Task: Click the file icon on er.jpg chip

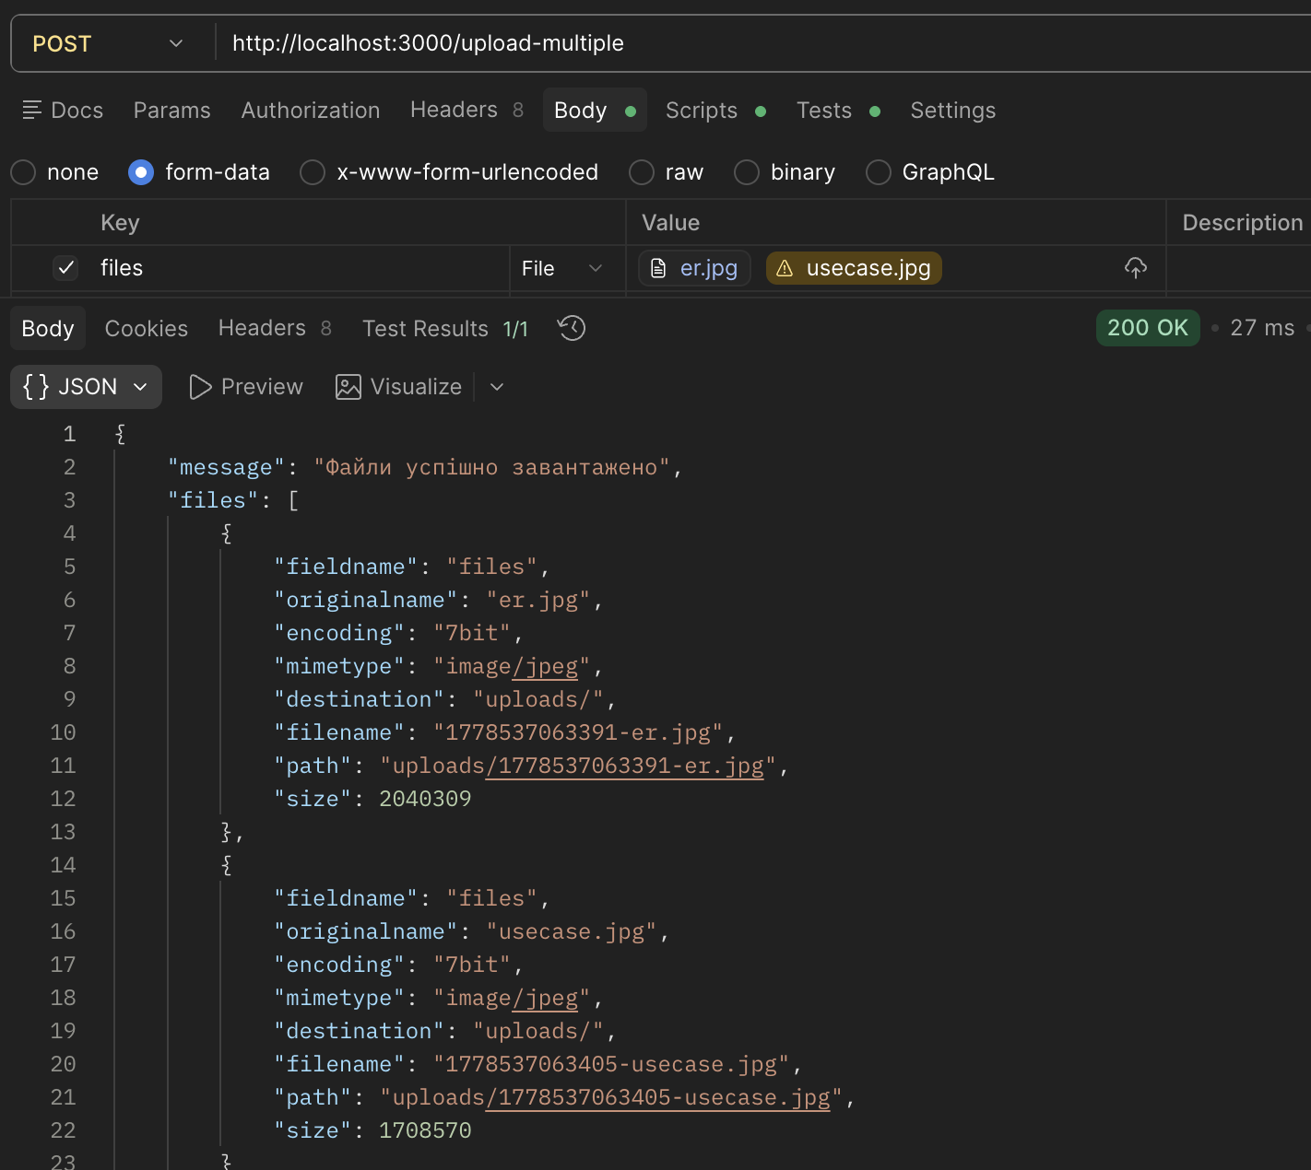Action: click(658, 268)
